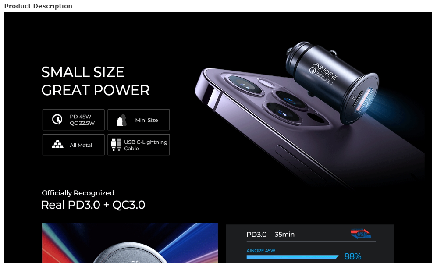Viewport: 437px width, 263px height.
Task: Click the 88% charge percentage label
Action: tap(352, 256)
